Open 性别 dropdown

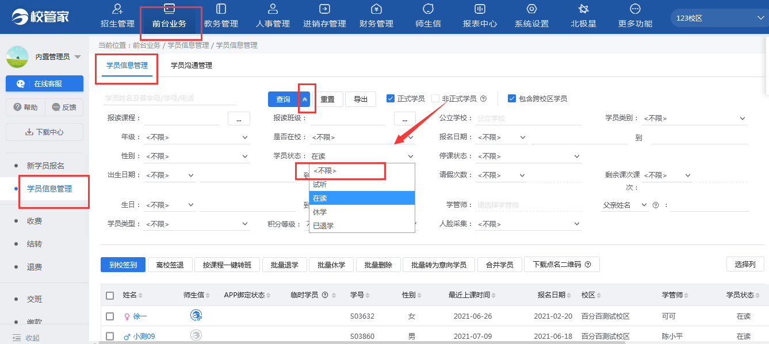[197, 156]
